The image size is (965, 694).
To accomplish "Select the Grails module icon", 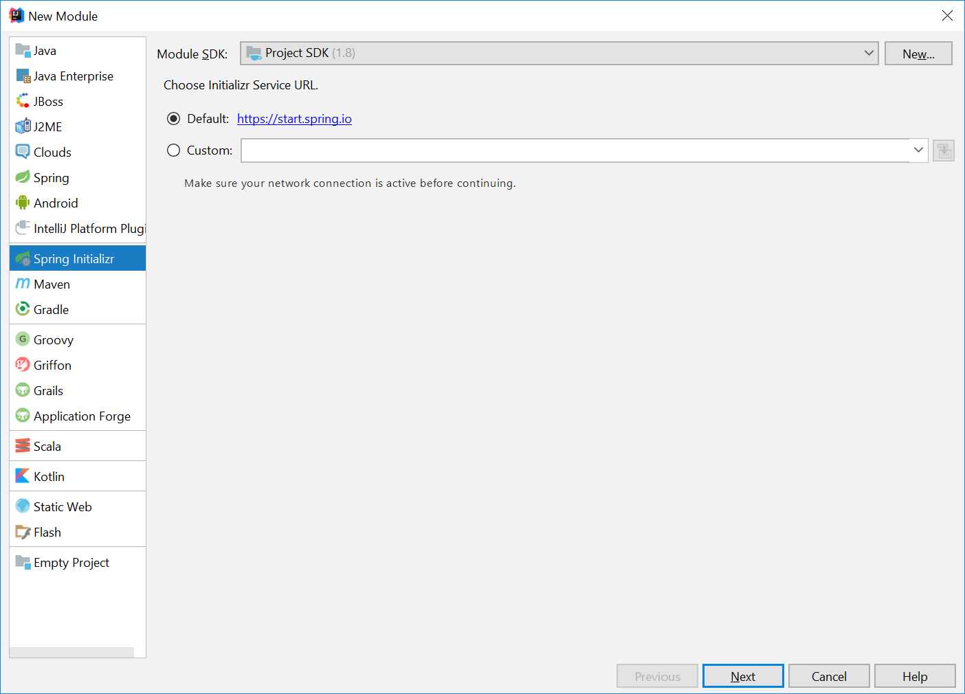I will coord(23,390).
